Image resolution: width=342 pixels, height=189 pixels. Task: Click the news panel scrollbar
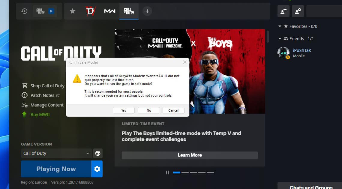coord(268,36)
